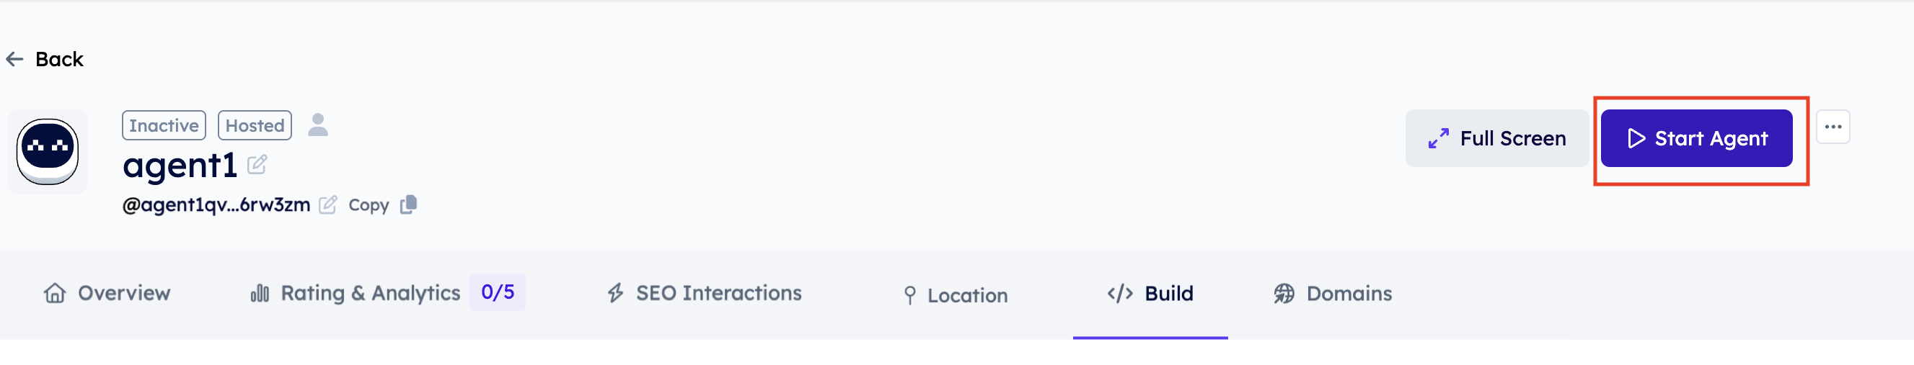Click the Hosted badge label
Screen dimensions: 1914x365
[x=255, y=125]
